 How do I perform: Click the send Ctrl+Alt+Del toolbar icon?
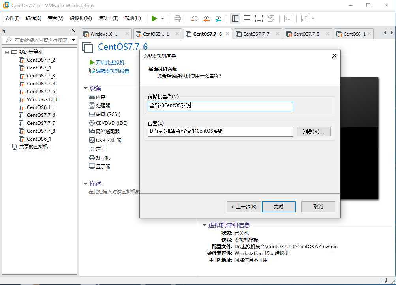[178, 19]
